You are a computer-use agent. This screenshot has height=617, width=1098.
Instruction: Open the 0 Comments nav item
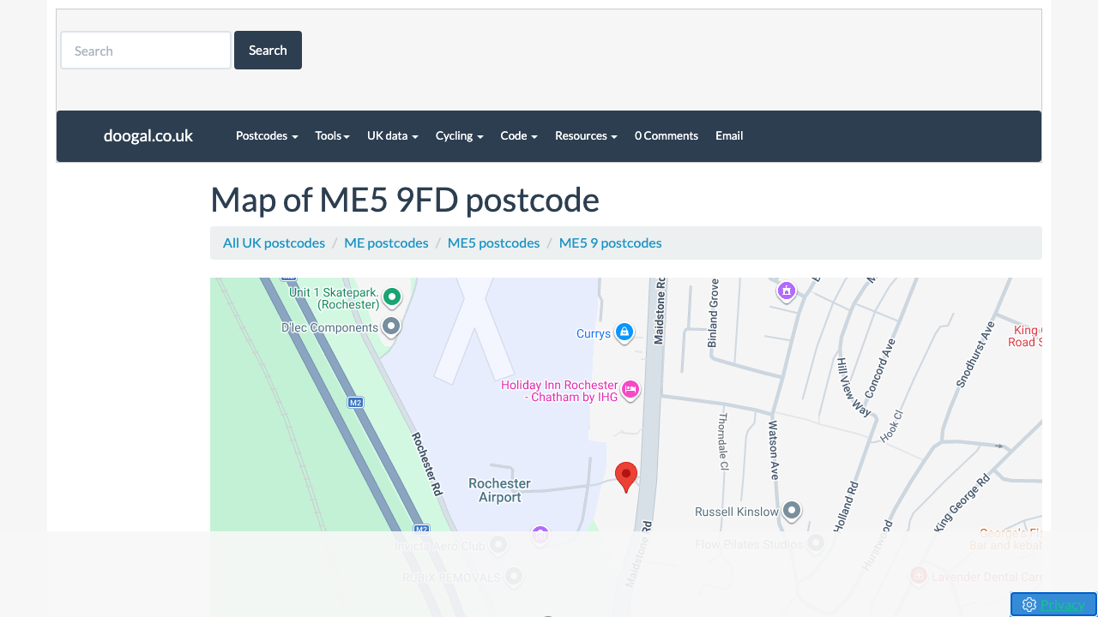point(666,135)
